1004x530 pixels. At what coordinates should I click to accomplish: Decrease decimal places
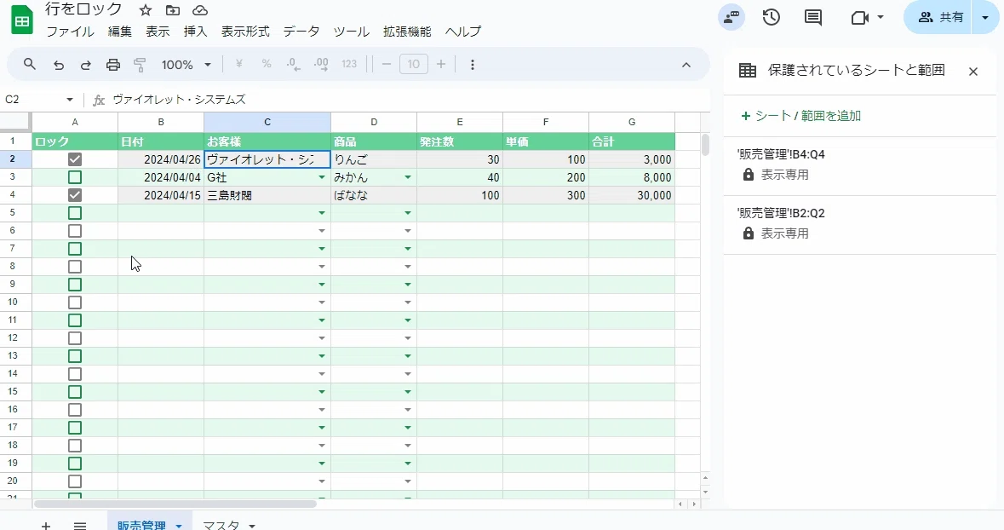[x=293, y=64]
